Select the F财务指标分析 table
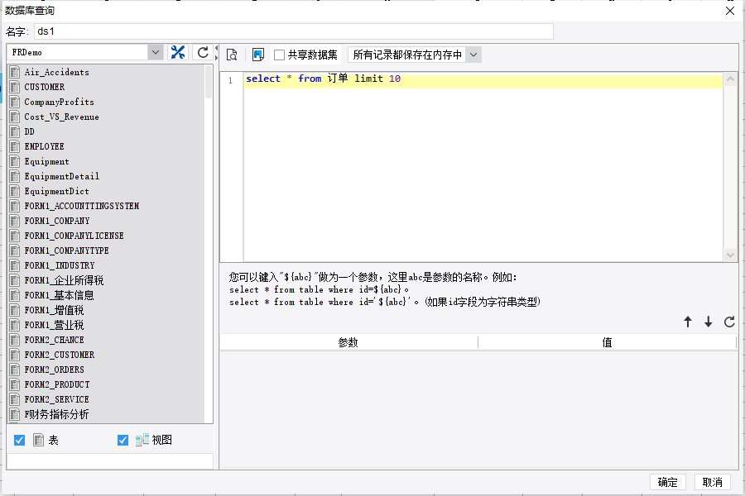Image resolution: width=745 pixels, height=496 pixels. [56, 414]
